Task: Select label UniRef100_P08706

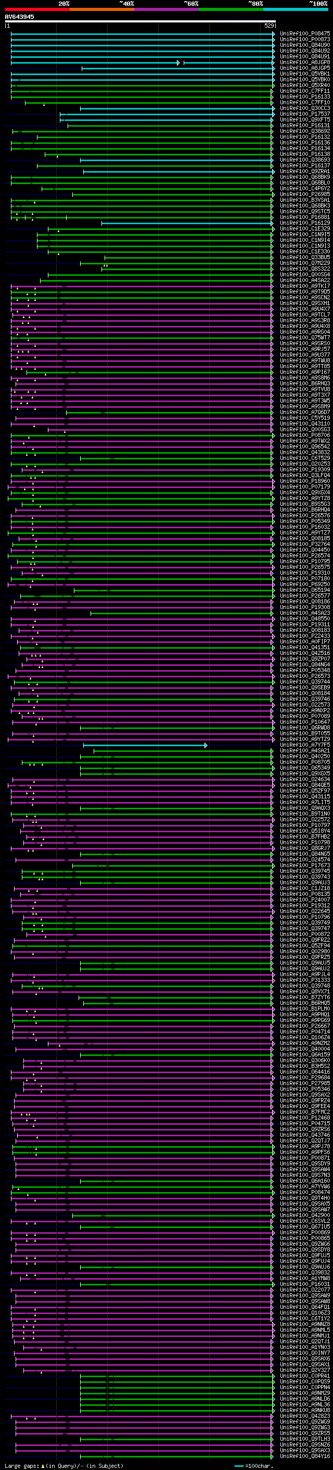Action: point(305,435)
